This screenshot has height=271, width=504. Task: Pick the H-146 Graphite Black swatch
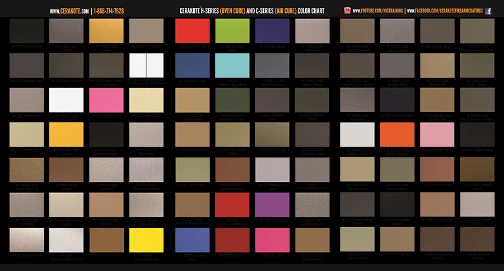point(106,135)
